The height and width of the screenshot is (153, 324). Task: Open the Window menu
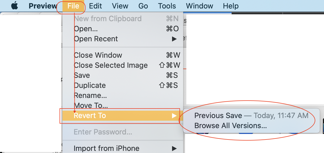click(x=200, y=6)
